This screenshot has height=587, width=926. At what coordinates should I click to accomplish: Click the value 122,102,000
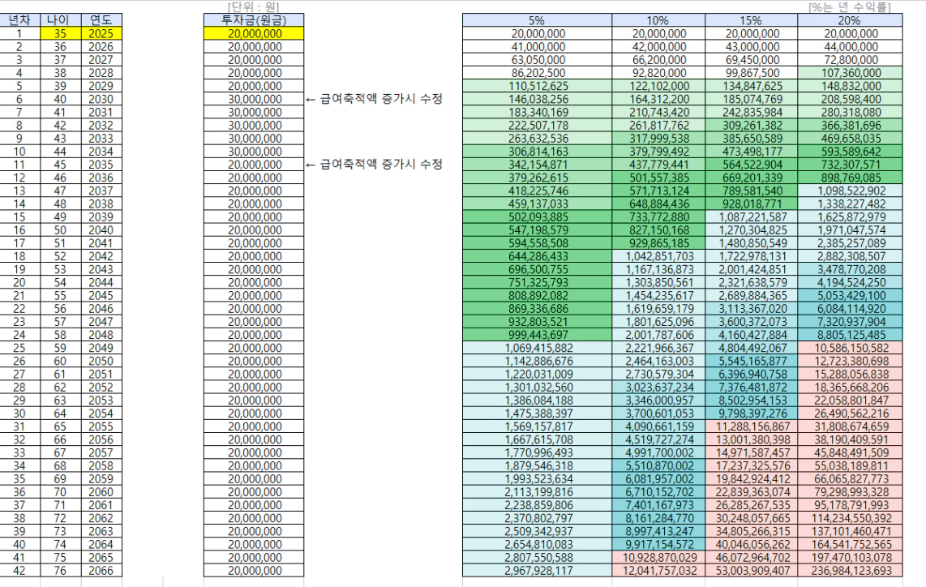pos(658,86)
